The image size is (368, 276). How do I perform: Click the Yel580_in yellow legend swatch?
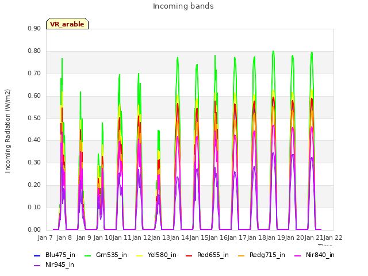139,255
